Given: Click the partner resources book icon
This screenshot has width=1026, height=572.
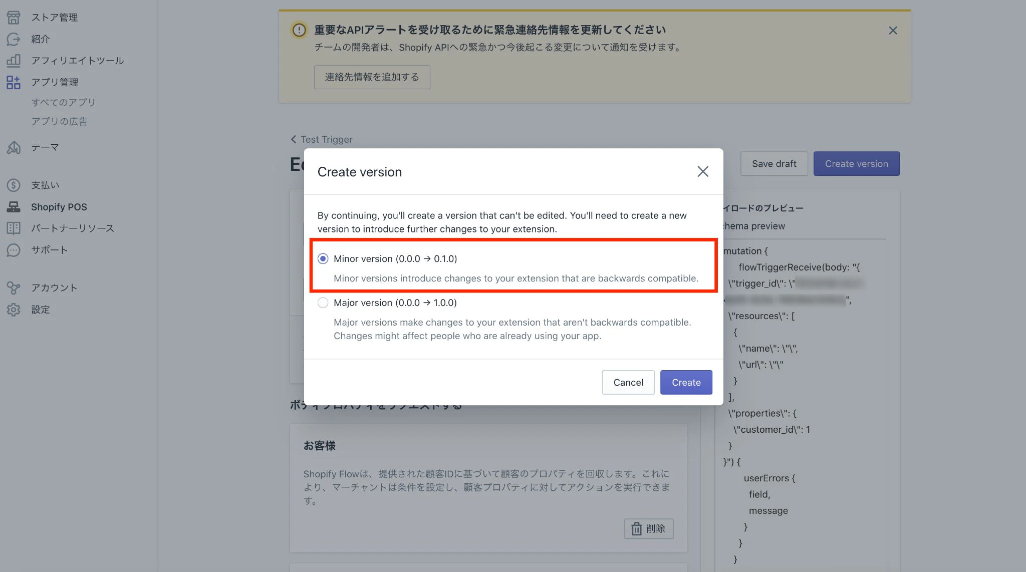Looking at the screenshot, I should click(x=14, y=228).
